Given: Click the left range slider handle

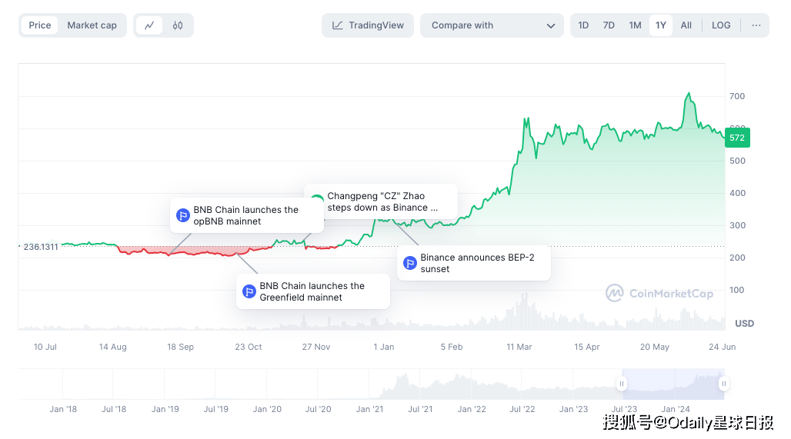Looking at the screenshot, I should click(622, 383).
